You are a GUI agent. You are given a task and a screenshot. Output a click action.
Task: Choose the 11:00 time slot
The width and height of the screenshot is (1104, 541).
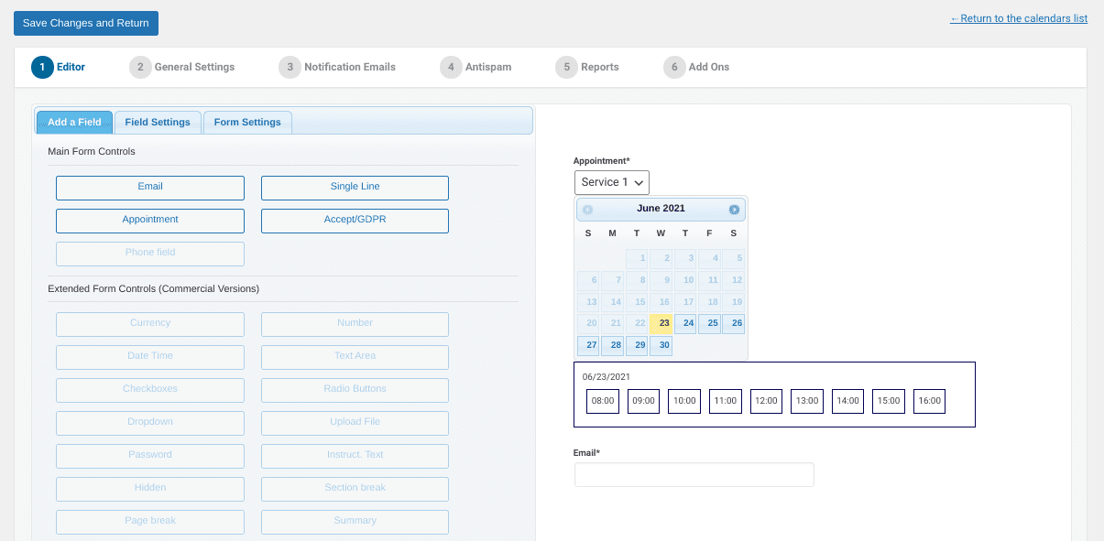(726, 401)
